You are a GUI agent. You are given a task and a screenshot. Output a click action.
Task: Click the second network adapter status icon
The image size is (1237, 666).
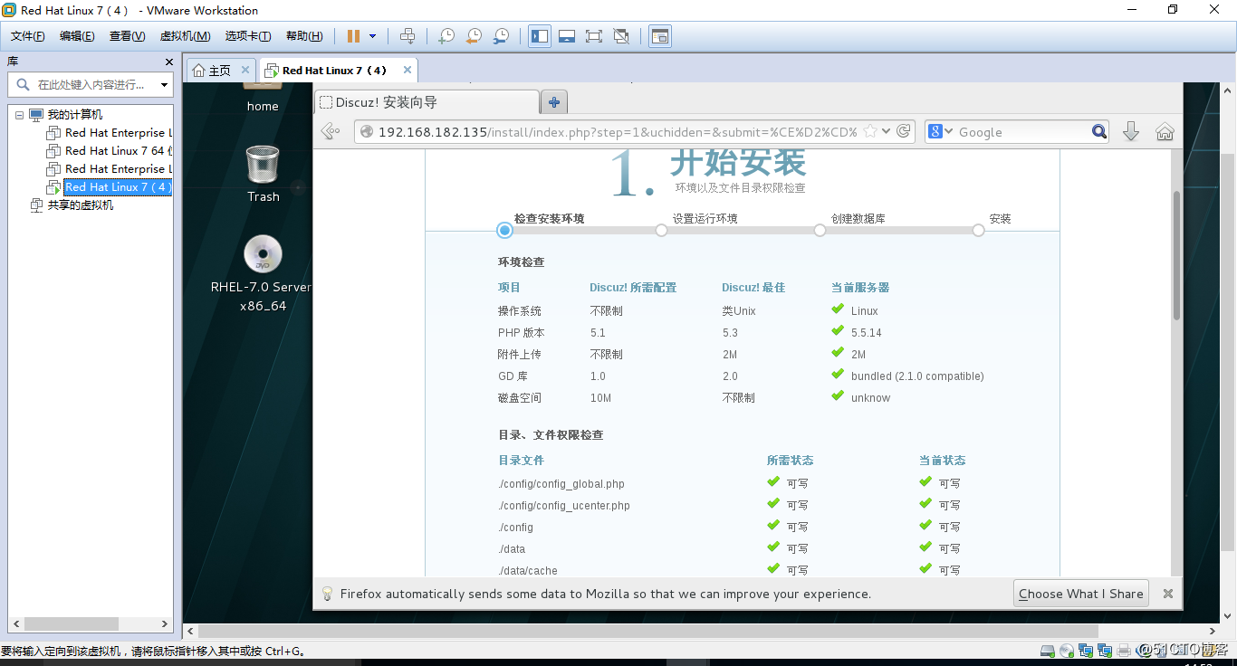(1105, 650)
